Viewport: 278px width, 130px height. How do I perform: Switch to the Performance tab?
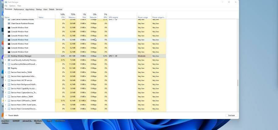(19, 9)
